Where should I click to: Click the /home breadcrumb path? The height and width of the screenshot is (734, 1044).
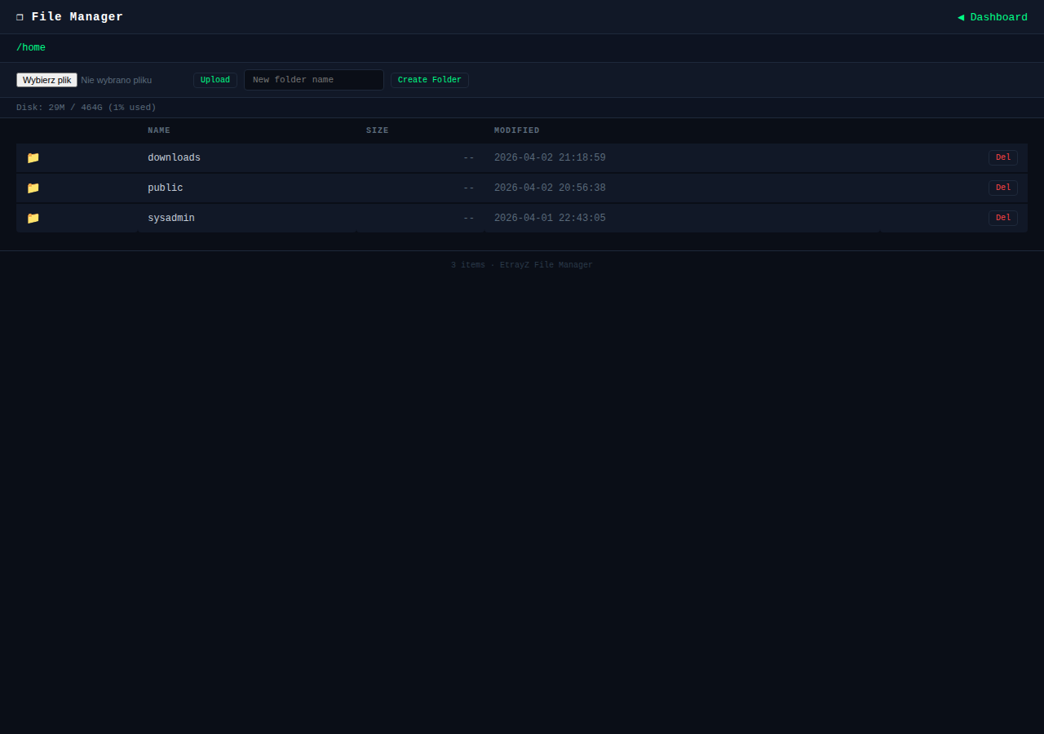31,47
